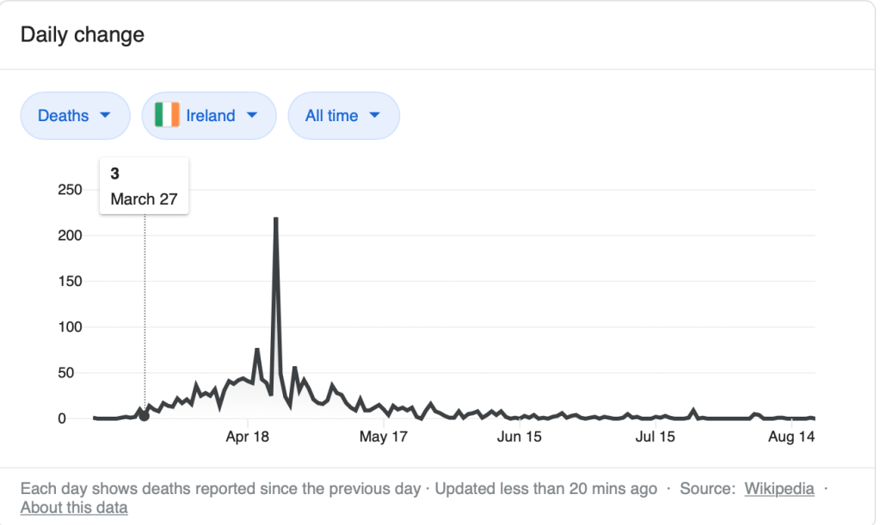
Task: Expand the Ireland dropdown arrow
Action: point(252,115)
